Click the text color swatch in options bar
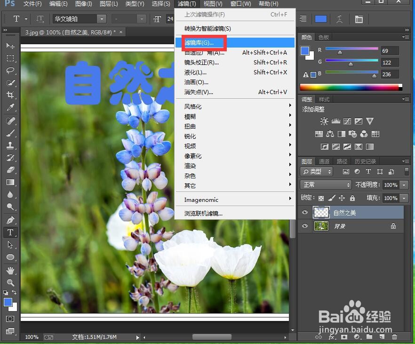Viewport: 415px width, 344px height. [x=321, y=19]
